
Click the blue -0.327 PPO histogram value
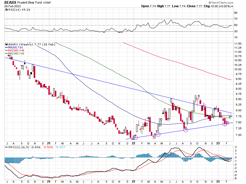[x=60, y=147]
